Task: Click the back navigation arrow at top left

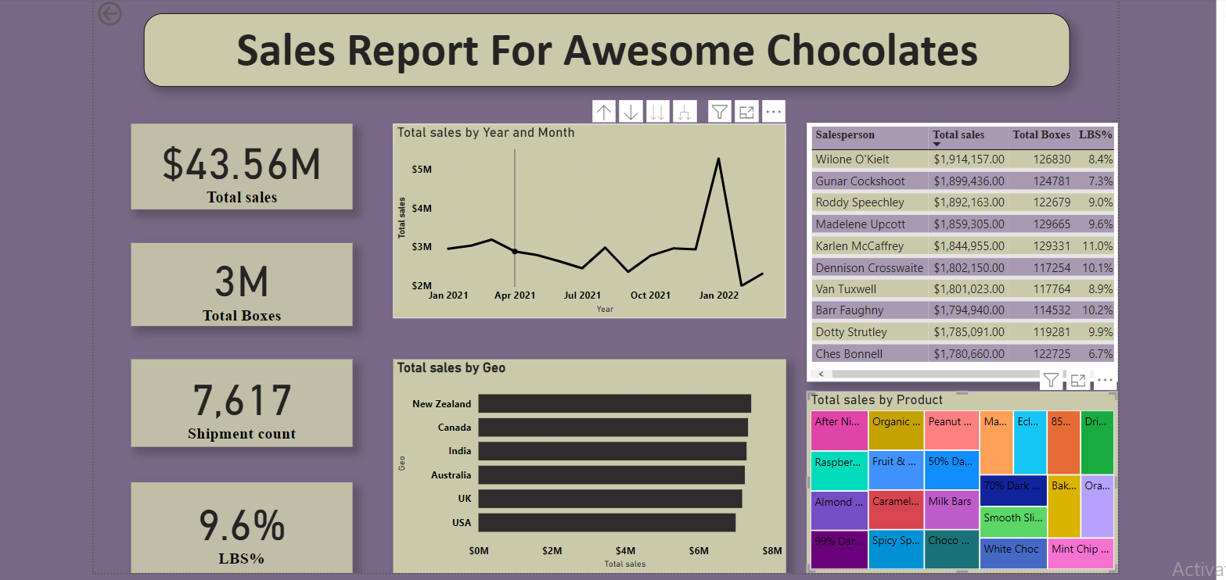Action: (110, 13)
